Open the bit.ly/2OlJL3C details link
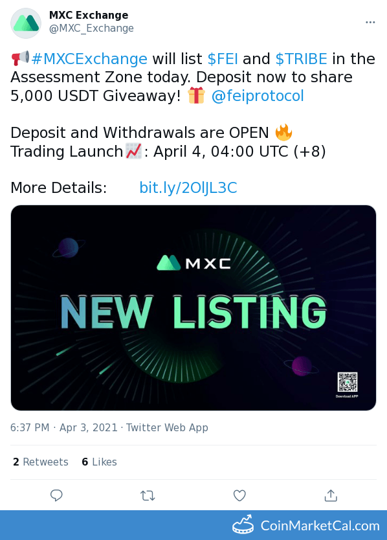This screenshot has height=540, width=387. [188, 188]
